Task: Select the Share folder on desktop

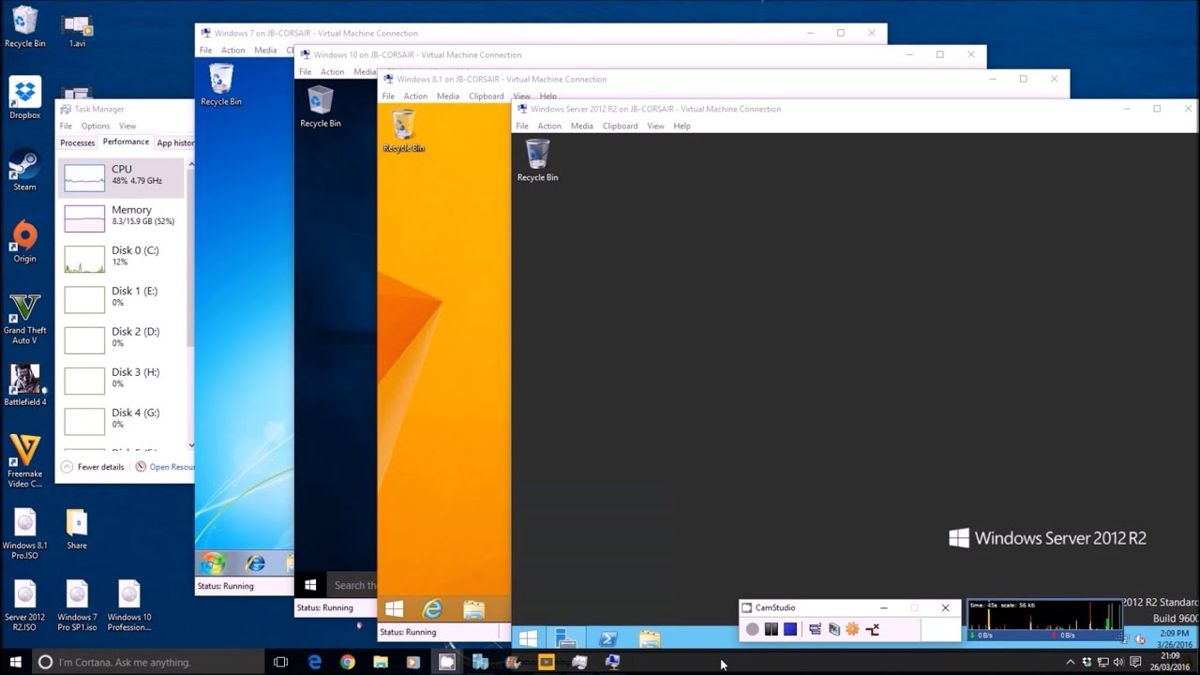Action: (77, 530)
